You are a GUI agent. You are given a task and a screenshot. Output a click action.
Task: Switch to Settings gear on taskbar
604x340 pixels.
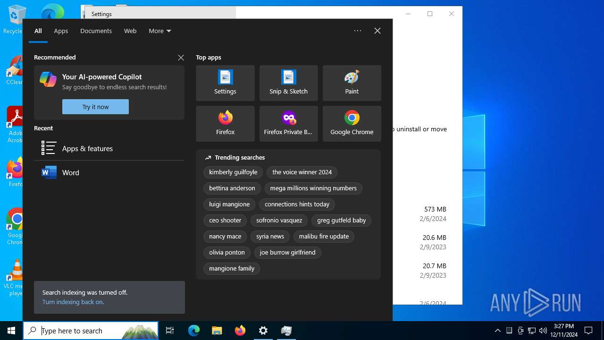(263, 331)
